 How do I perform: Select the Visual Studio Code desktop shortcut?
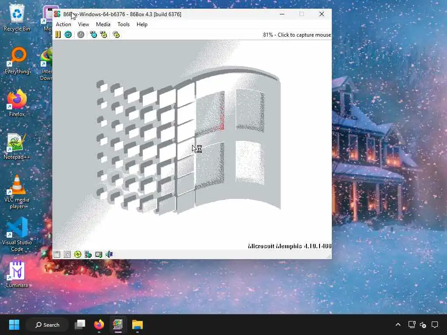pyautogui.click(x=17, y=234)
